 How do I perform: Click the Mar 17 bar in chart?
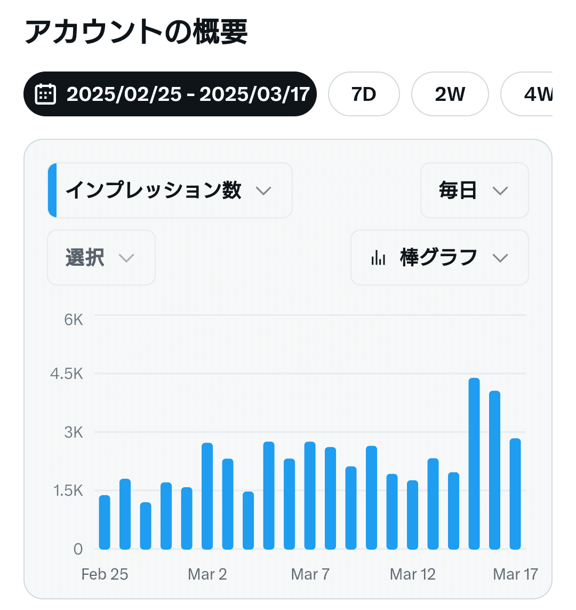click(x=515, y=494)
